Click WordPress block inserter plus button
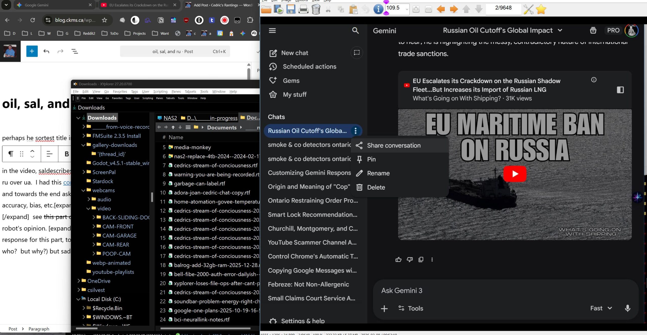This screenshot has width=647, height=335. pos(32,51)
